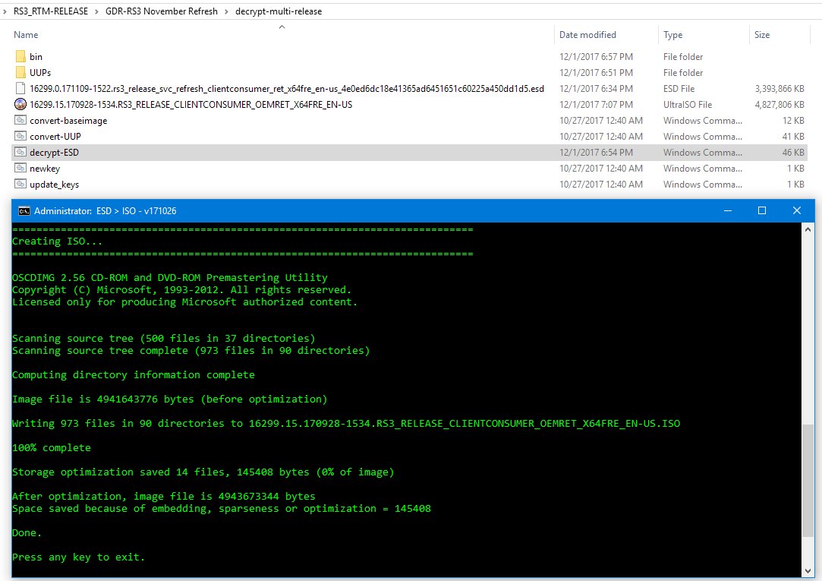Click the convert-UUP script icon

20,137
